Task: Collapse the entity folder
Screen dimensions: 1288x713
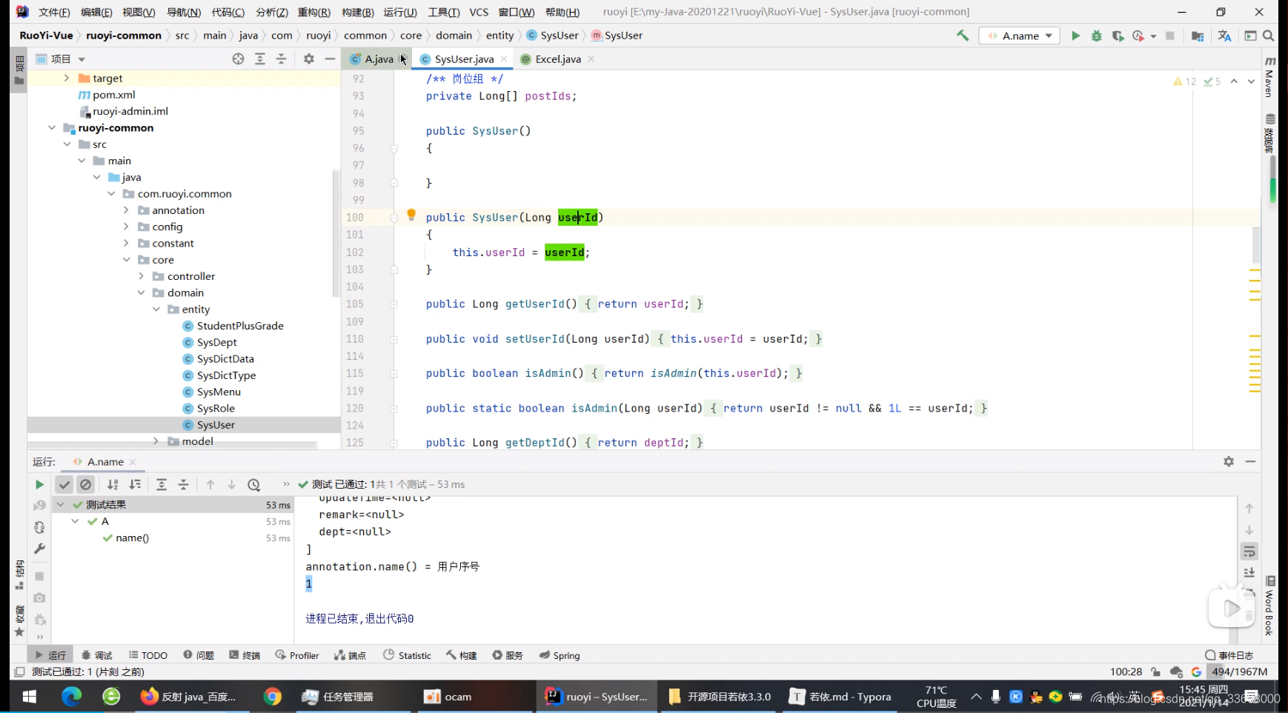Action: (x=156, y=309)
